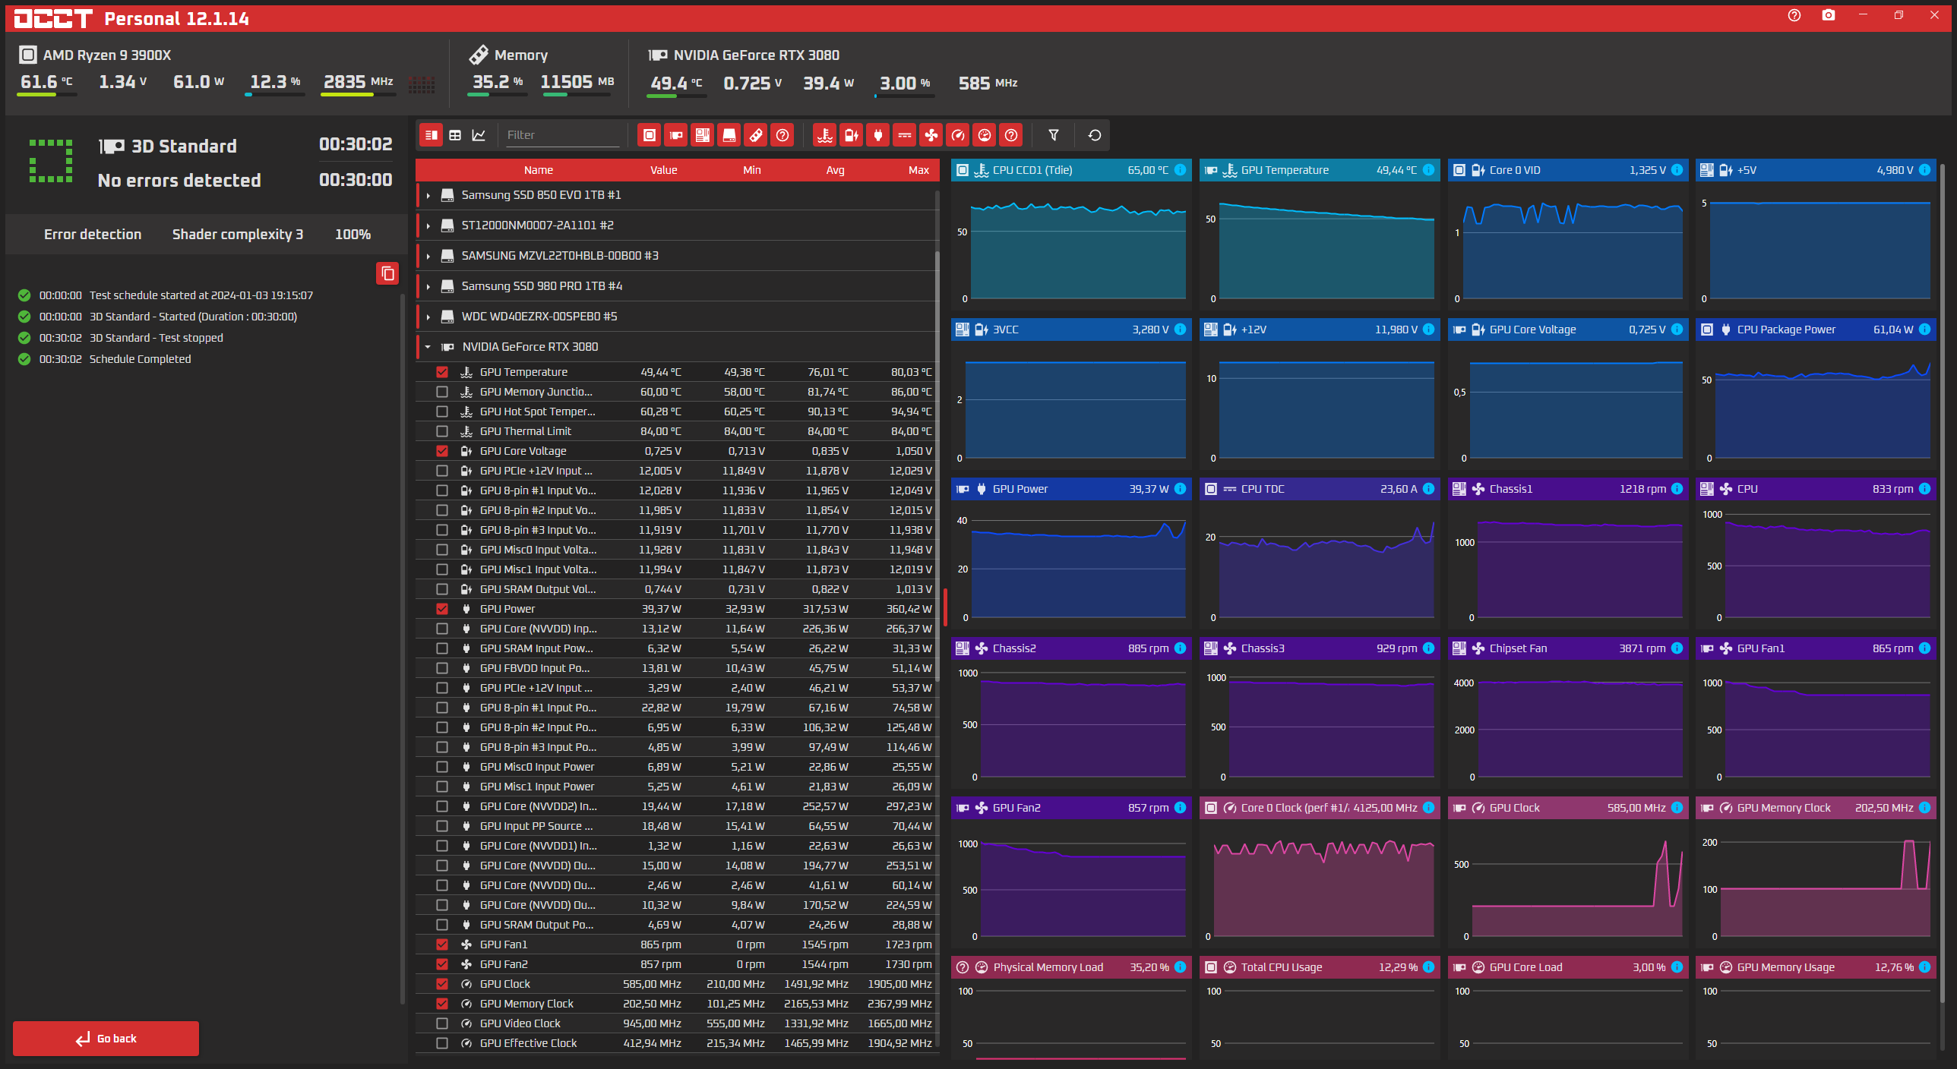Viewport: 1957px width, 1069px height.
Task: Click the GPU Effective Clock row
Action: tap(678, 1043)
